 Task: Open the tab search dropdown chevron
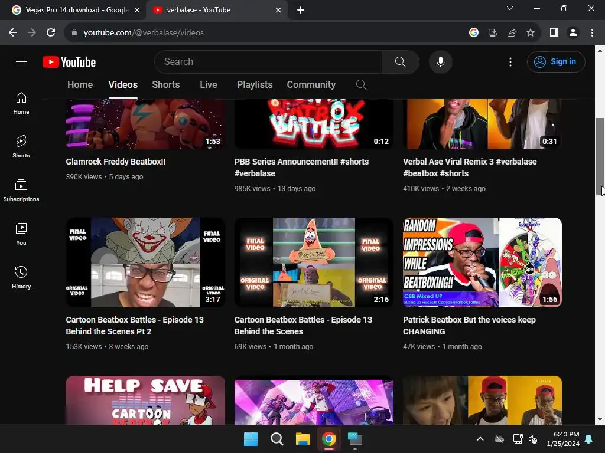pyautogui.click(x=510, y=8)
